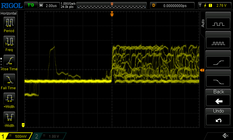Select the rising edge slope option
Image resolution: width=233 pixels, height=140 pixels.
point(218,62)
